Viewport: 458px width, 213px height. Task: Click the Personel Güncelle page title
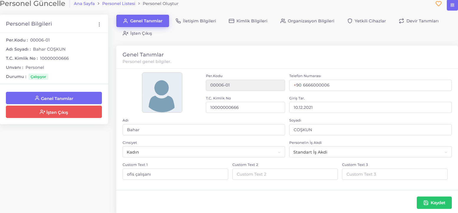point(32,4)
